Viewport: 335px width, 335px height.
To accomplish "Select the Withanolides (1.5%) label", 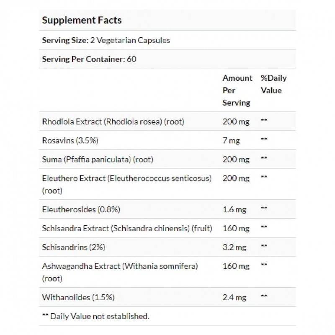I will click(78, 297).
